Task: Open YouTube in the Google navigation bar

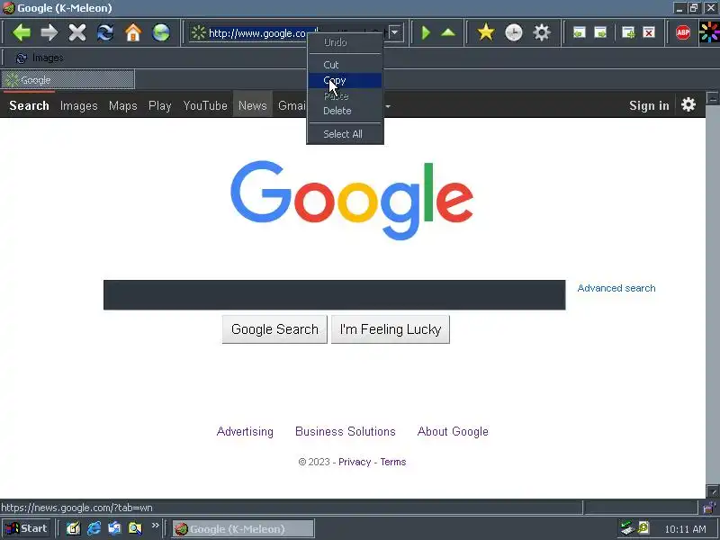Action: [x=205, y=105]
